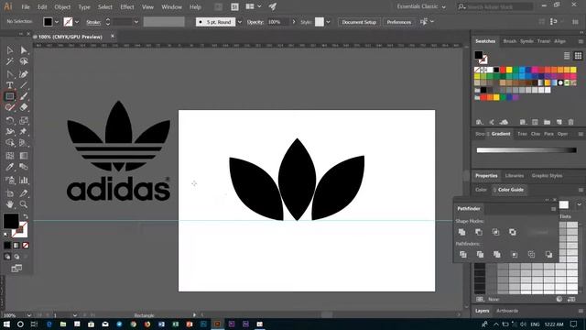The height and width of the screenshot is (330, 586).
Task: Click the Fill color box in toolbar
Action: [x=11, y=221]
